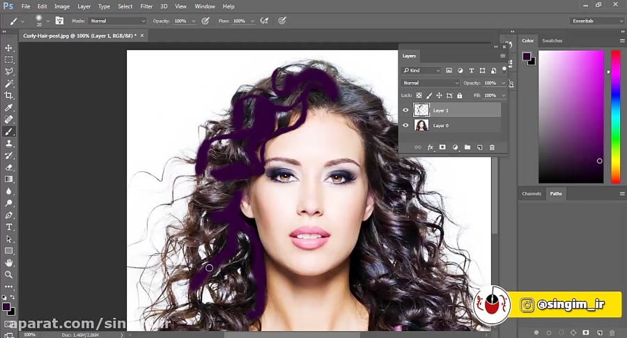Viewport: 627px width, 338px height.
Task: Open the Filter menu
Action: coord(146,6)
